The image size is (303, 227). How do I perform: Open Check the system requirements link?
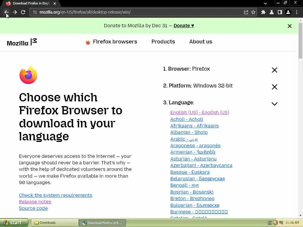(x=55, y=195)
